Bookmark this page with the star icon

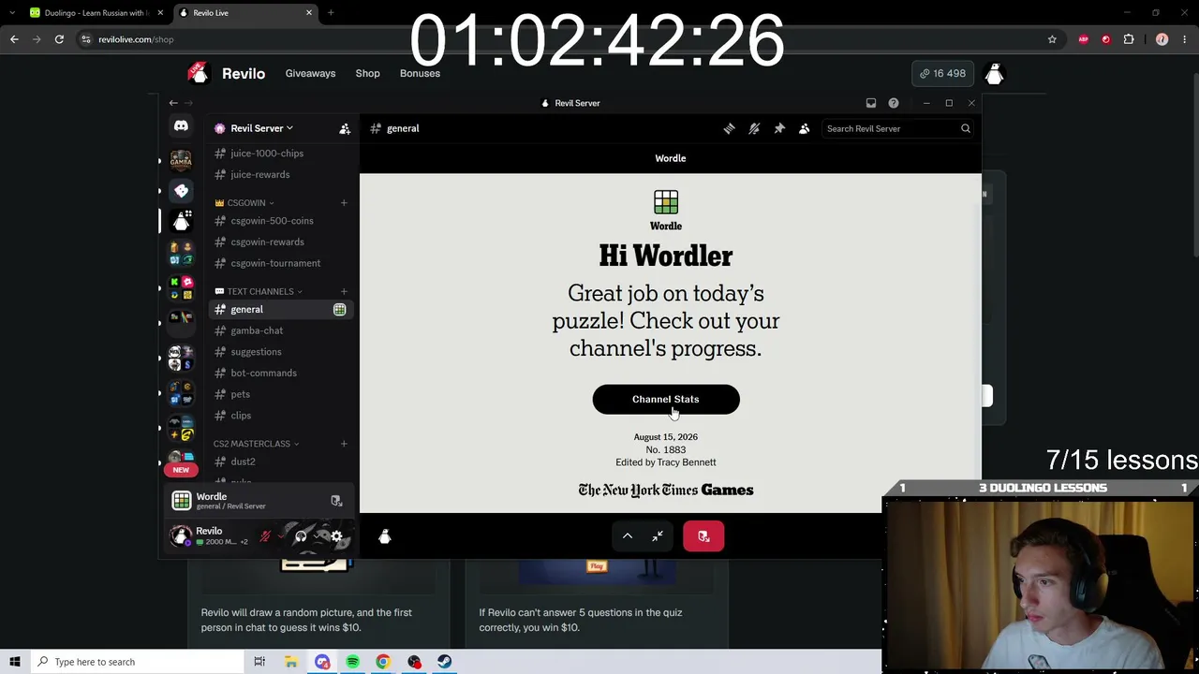point(1052,39)
